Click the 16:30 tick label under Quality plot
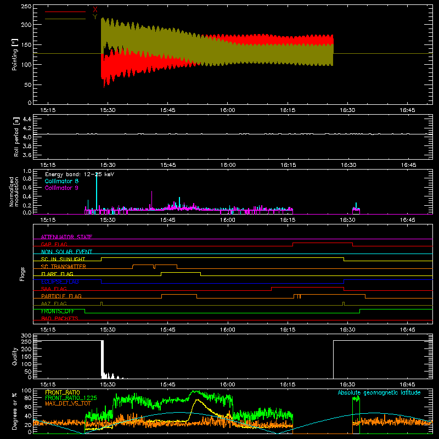 (x=347, y=385)
